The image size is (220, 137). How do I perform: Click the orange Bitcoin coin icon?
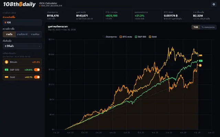(7, 62)
